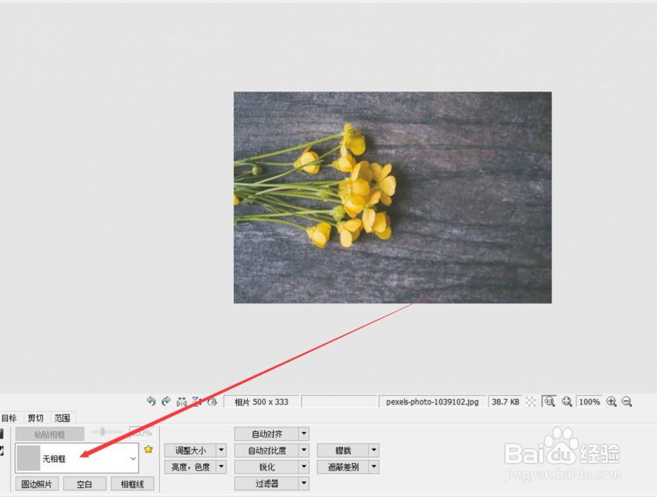This screenshot has width=657, height=497.
Task: Zoom out with the minus magnifier
Action: pos(627,402)
